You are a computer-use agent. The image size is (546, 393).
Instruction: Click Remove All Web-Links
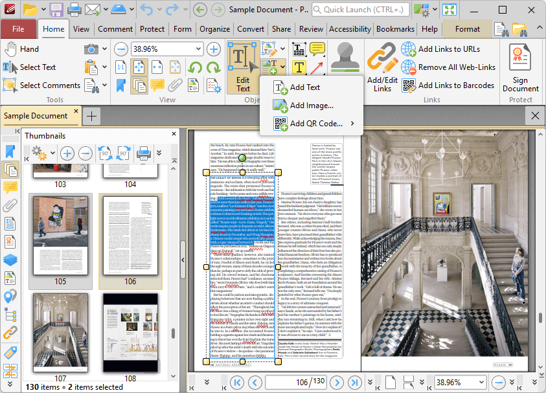point(456,67)
